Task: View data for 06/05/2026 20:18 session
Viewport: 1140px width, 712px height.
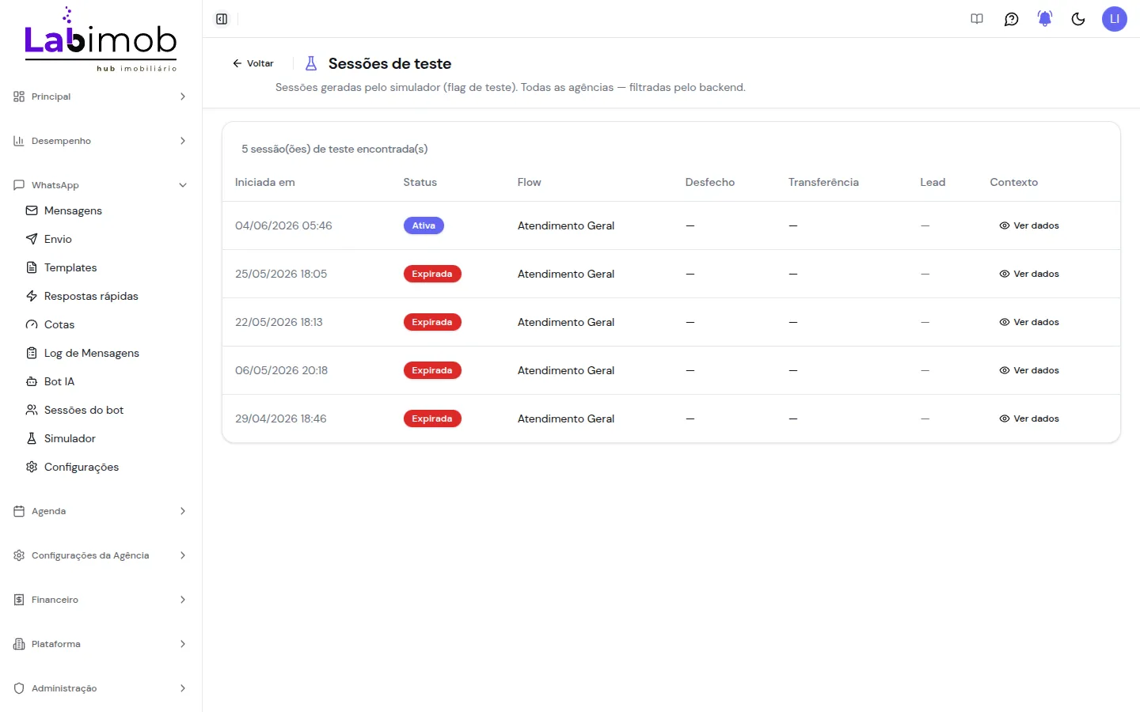Action: coord(1029,370)
